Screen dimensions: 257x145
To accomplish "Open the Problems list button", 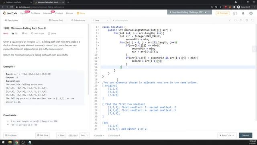I will coord(11,135).
